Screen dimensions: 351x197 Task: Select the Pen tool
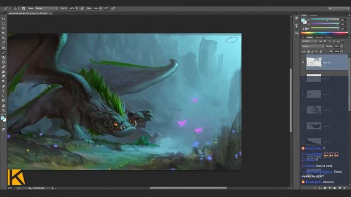coord(3,86)
